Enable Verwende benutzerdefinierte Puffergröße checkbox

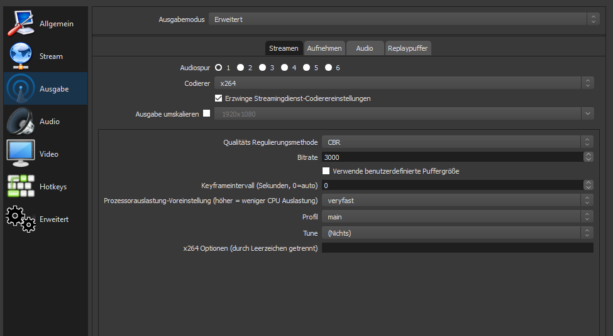pos(326,171)
